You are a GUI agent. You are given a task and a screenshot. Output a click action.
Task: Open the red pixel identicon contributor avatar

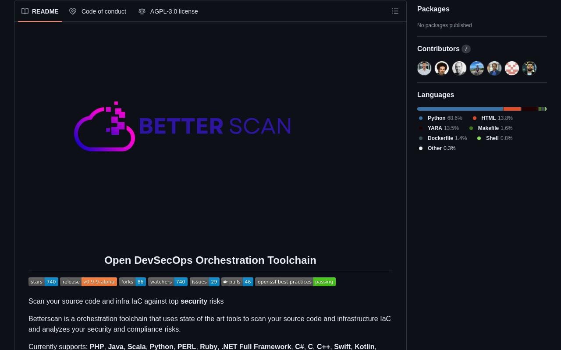pos(512,68)
